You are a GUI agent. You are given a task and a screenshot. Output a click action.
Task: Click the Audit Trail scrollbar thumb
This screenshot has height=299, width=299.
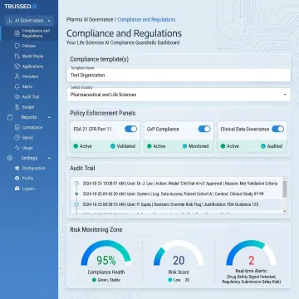pos(285,189)
